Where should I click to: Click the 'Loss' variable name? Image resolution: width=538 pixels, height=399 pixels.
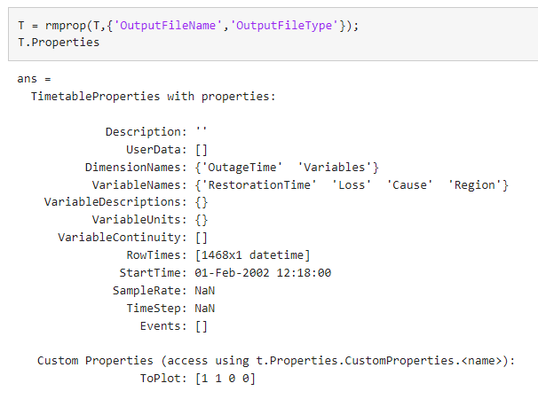[x=352, y=185]
